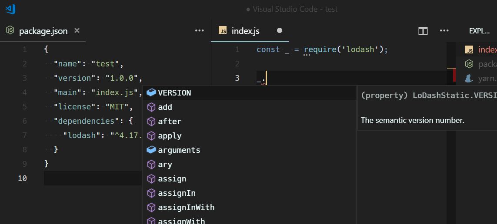Click the "version" key in package.json
The width and height of the screenshot is (497, 224).
coord(75,78)
